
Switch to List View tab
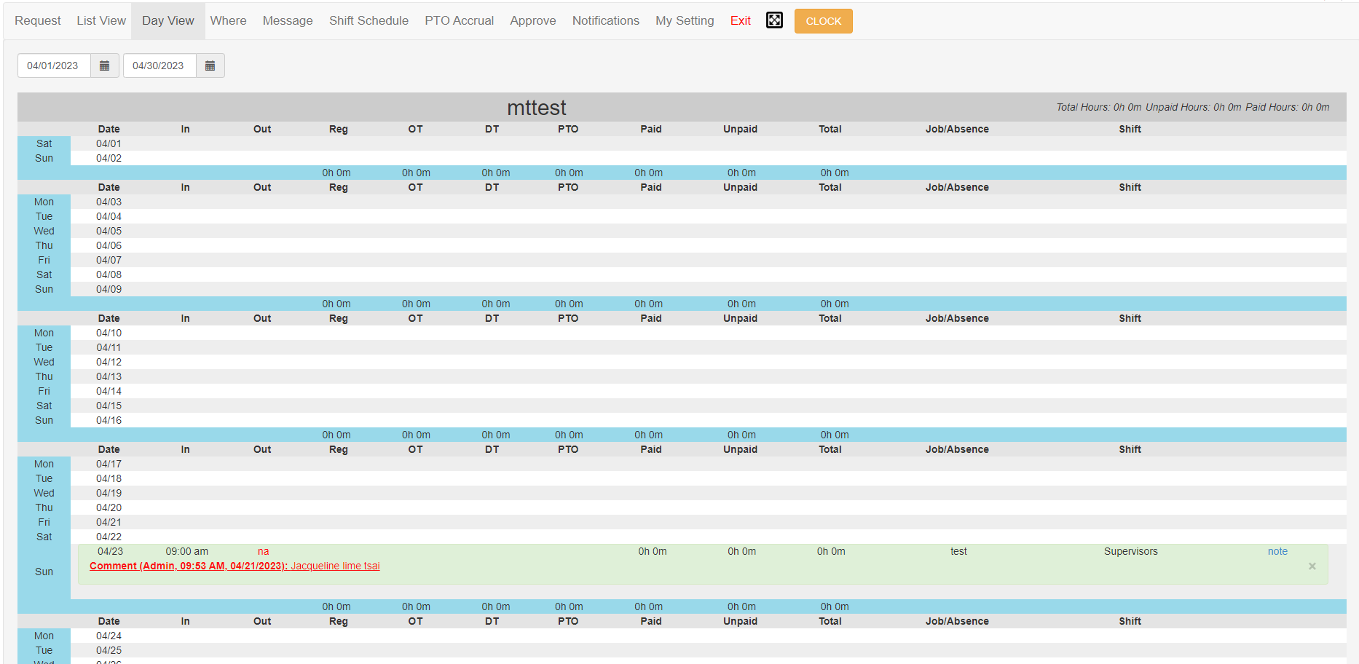[101, 20]
